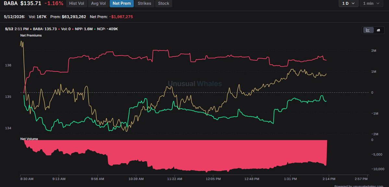Image resolution: width=389 pixels, height=187 pixels.
Task: Click the -1.16% change value
Action: [54, 4]
